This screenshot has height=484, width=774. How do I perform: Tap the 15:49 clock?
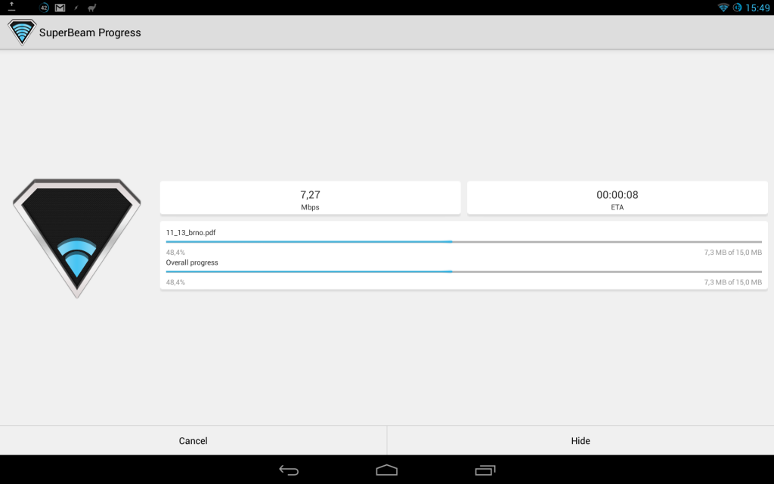[x=757, y=8]
